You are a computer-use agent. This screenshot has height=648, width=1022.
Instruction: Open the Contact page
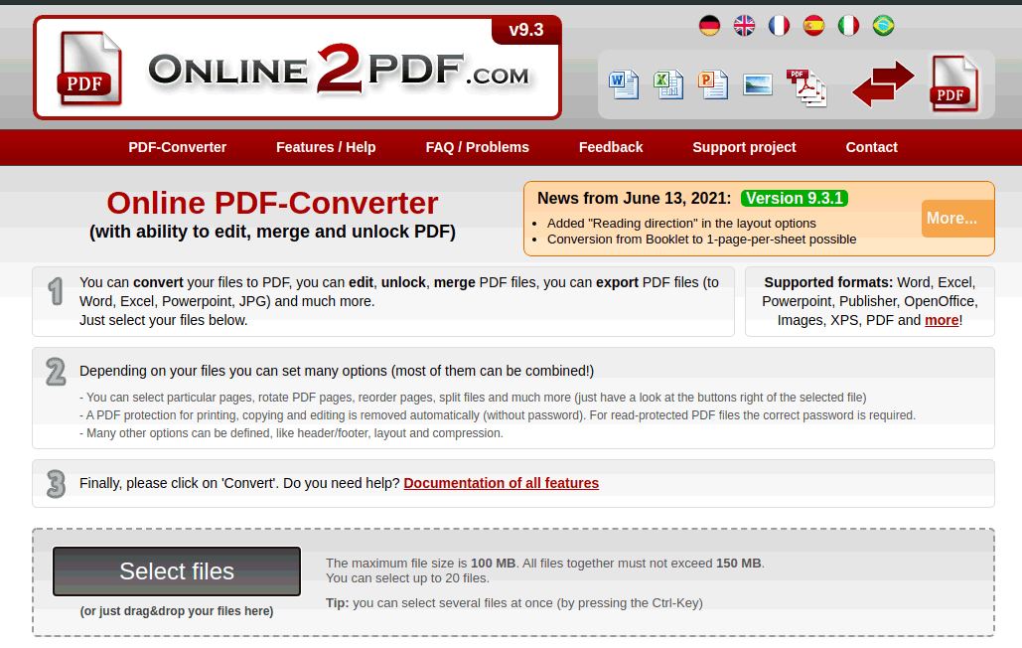coord(871,147)
